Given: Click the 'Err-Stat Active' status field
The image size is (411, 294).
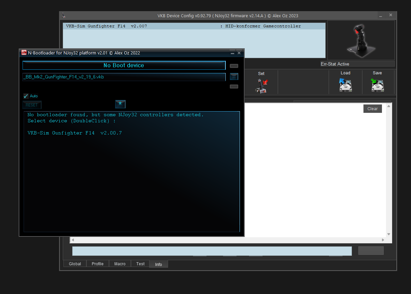Looking at the screenshot, I should [357, 64].
